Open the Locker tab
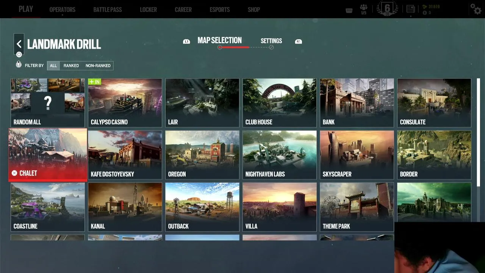The height and width of the screenshot is (273, 485). click(x=148, y=10)
